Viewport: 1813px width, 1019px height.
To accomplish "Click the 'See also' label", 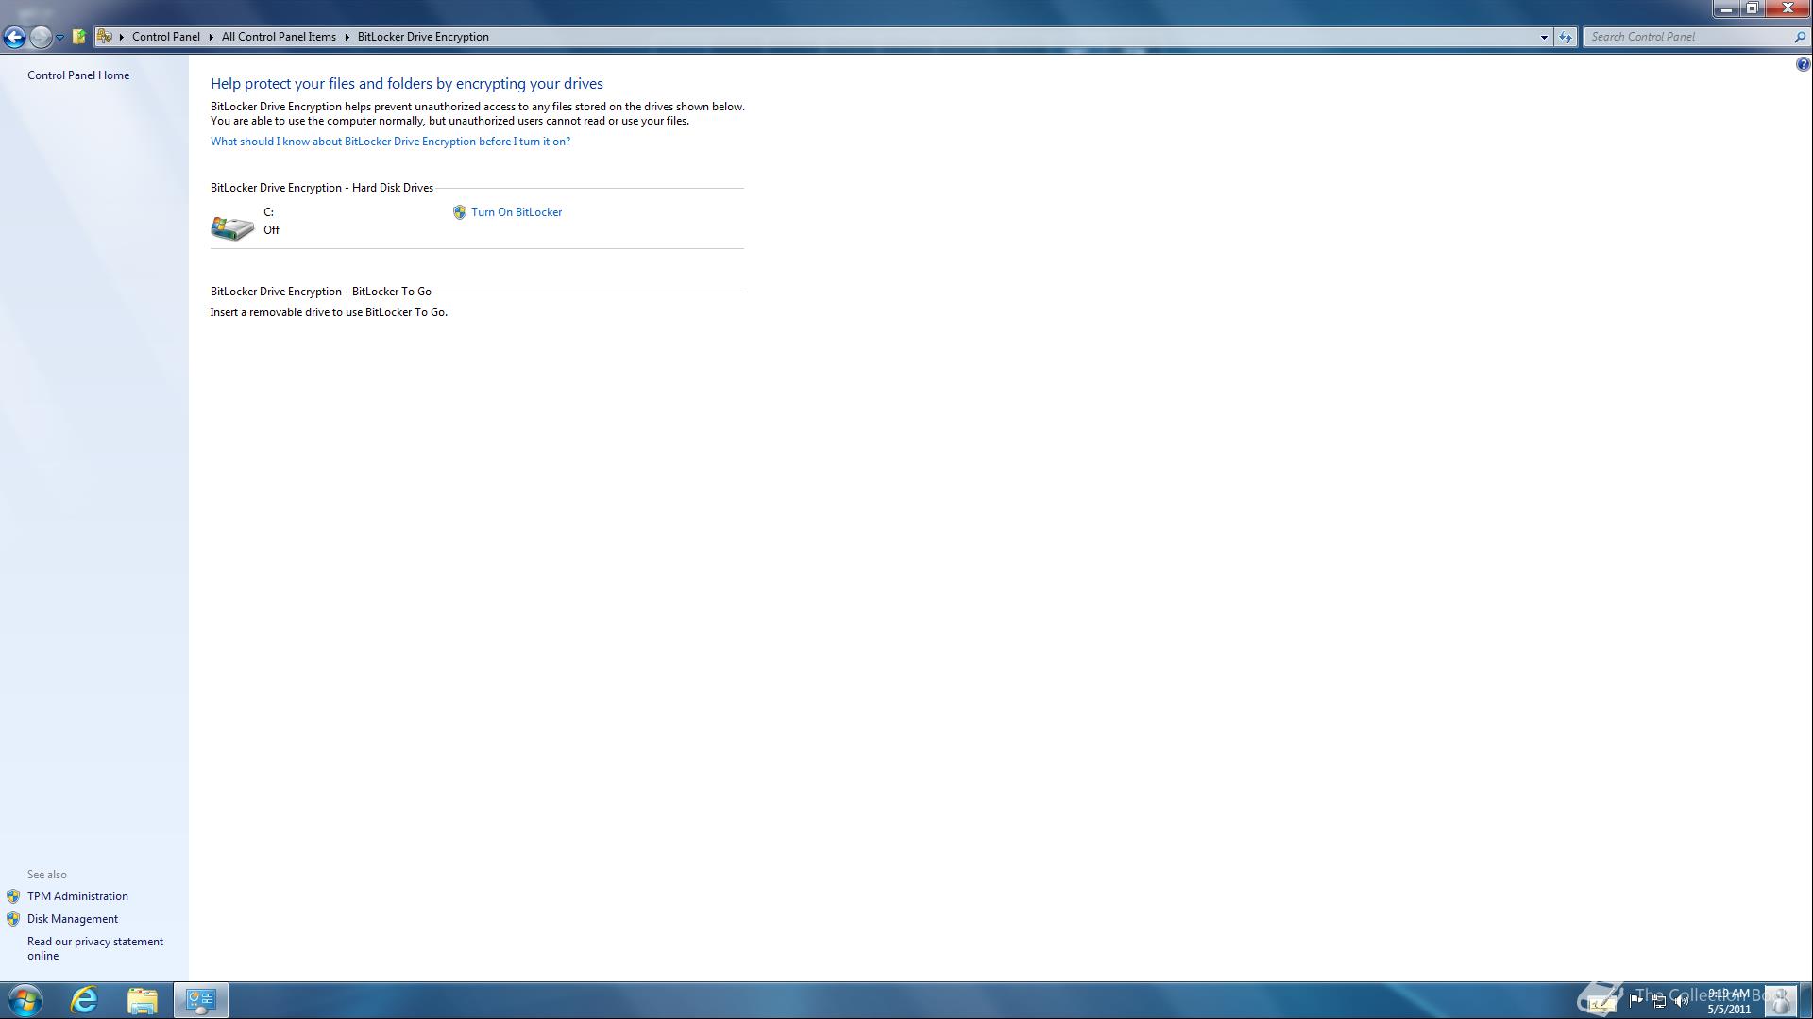I will click(47, 875).
